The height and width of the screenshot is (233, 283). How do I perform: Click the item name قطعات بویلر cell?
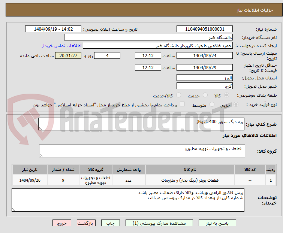click(190, 180)
